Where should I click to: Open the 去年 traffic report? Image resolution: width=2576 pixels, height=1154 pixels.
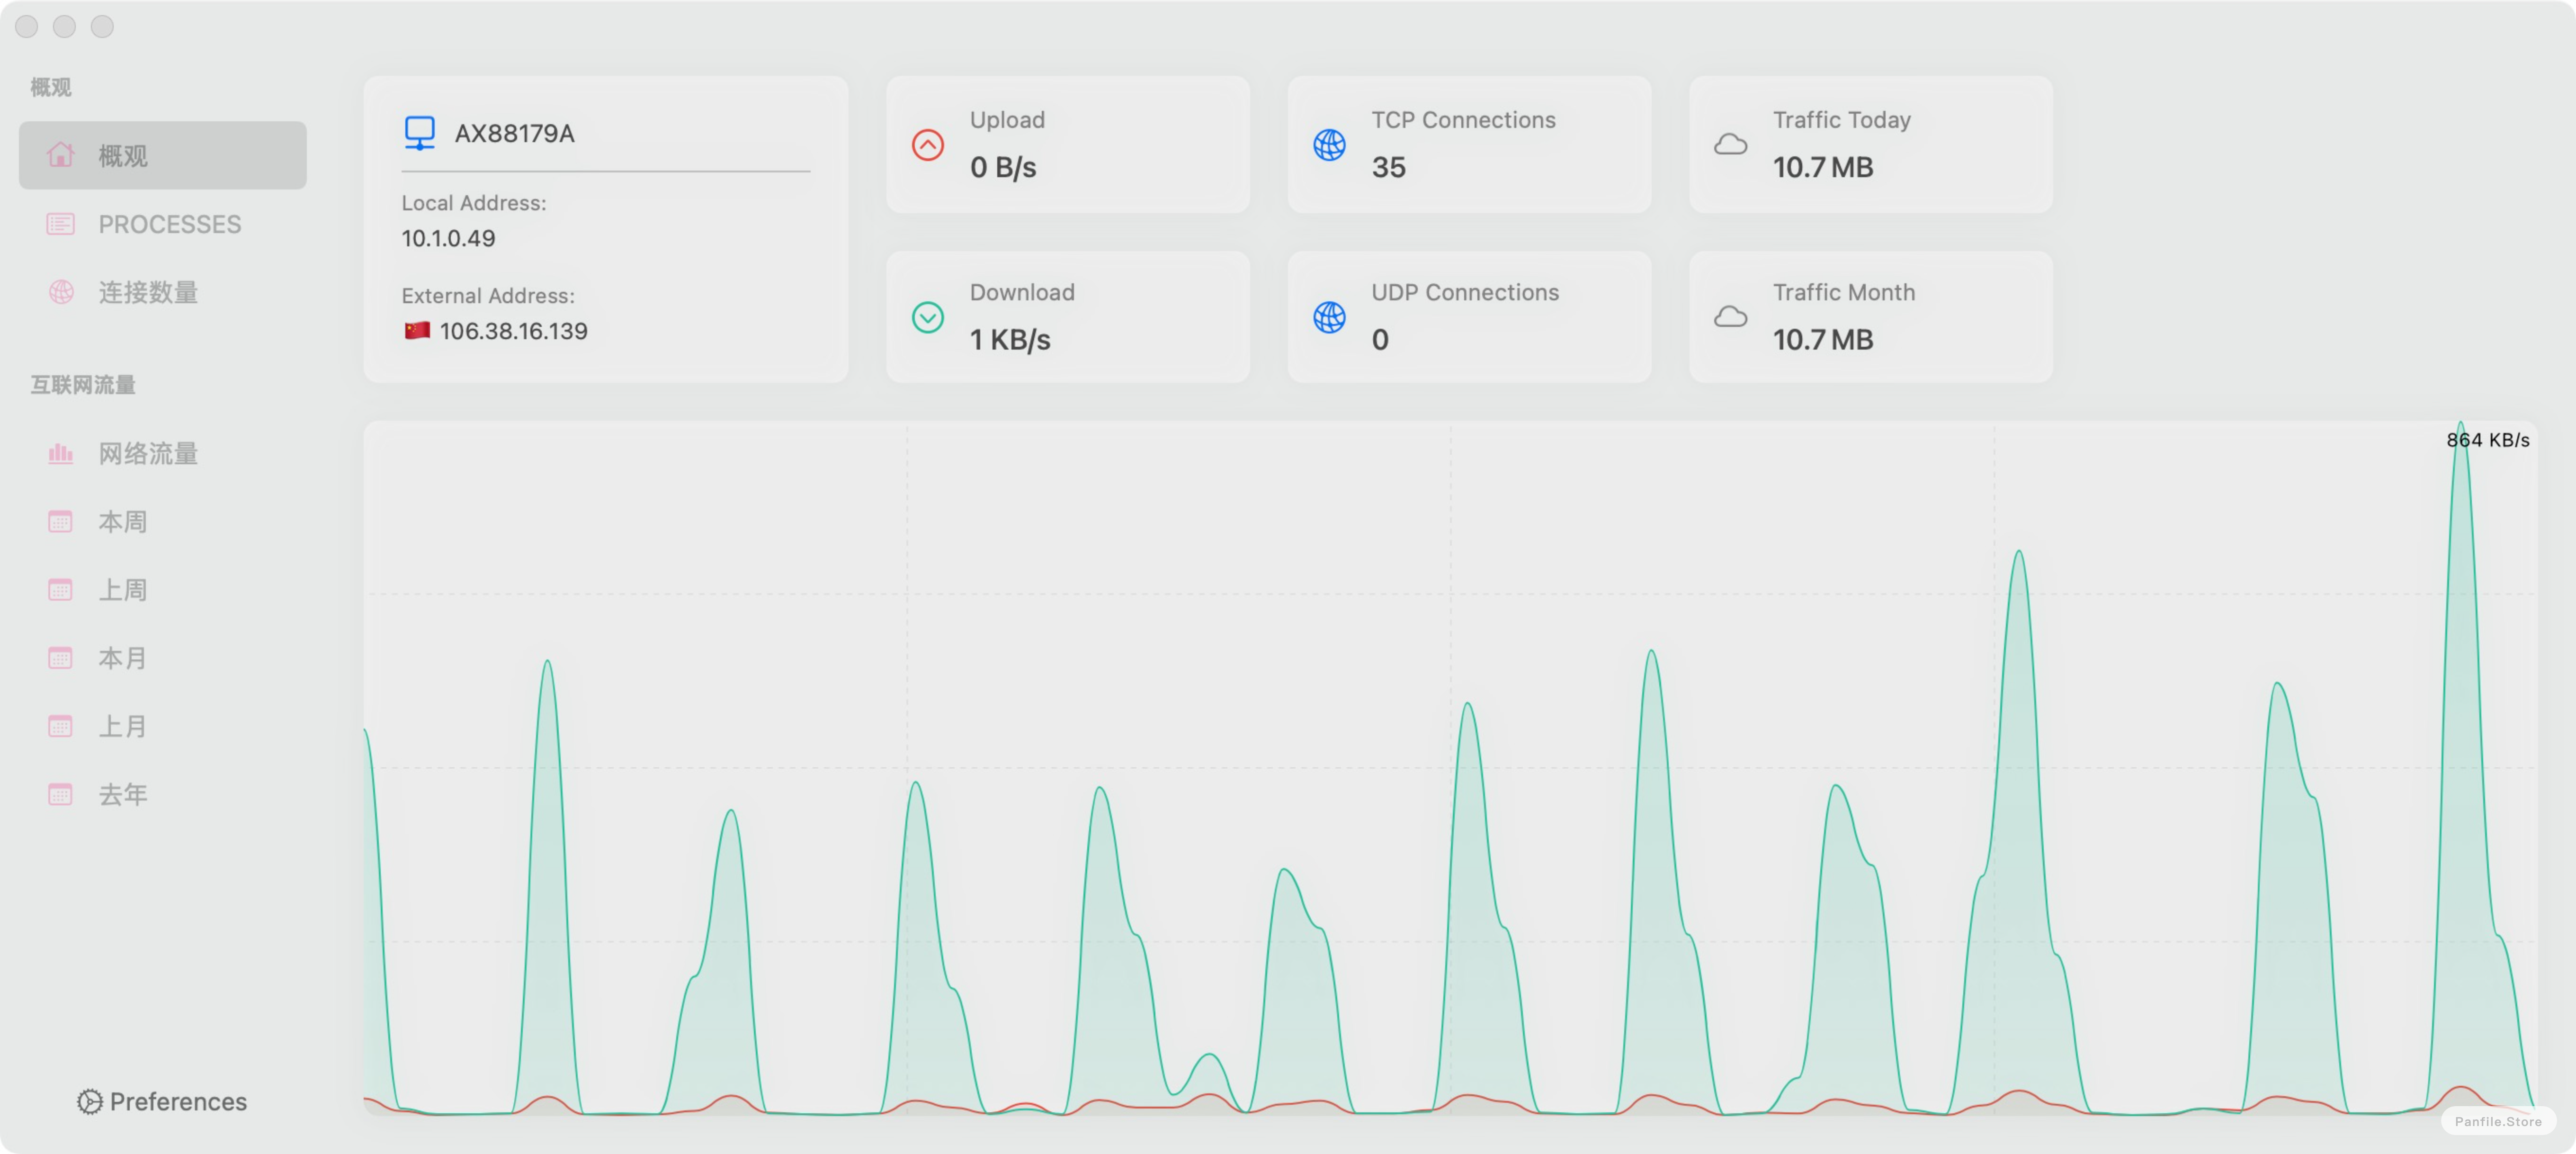click(x=162, y=794)
